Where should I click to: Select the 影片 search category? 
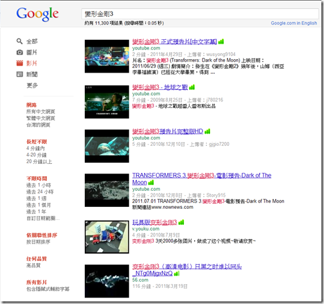(x=32, y=63)
